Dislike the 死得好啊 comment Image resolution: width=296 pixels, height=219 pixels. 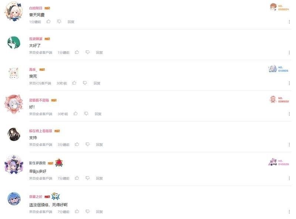pos(87,212)
